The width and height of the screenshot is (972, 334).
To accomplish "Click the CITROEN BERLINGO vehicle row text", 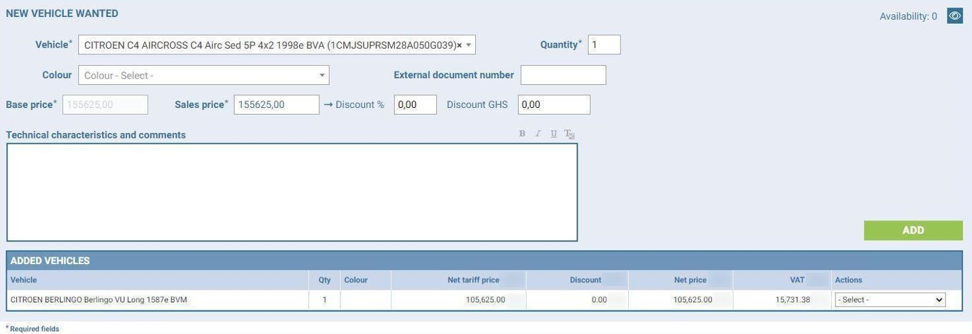I will tap(99, 299).
